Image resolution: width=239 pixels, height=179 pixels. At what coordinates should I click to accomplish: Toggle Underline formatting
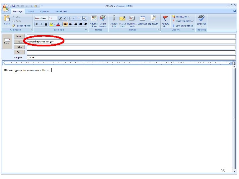[x=46, y=24]
